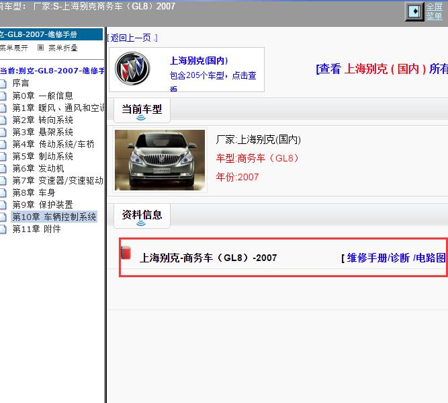The image size is (448, 403).
Task: Click the 当前:别克-GL8-2007 tree heading
Action: pyautogui.click(x=52, y=71)
